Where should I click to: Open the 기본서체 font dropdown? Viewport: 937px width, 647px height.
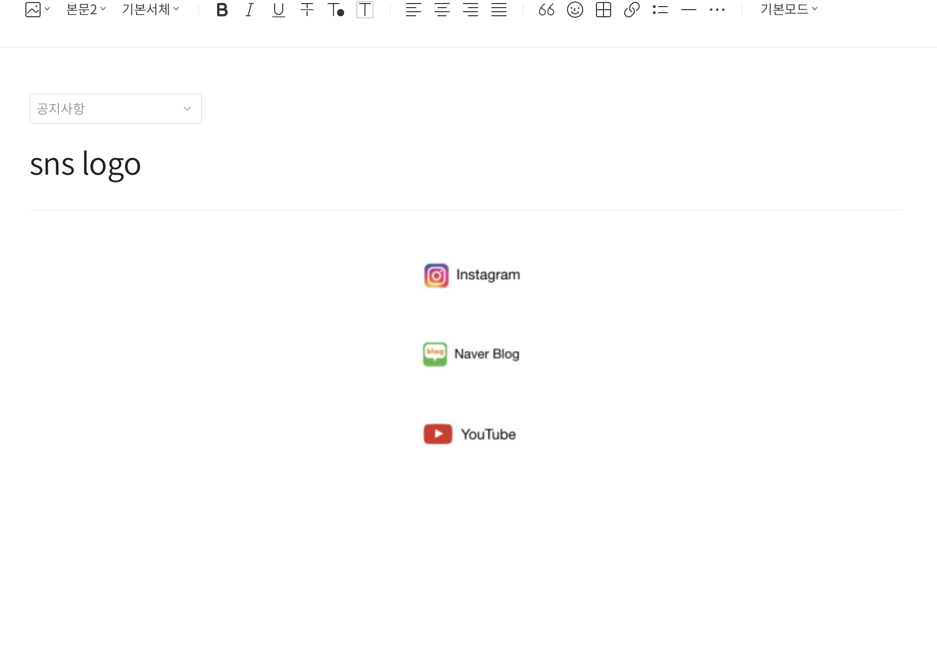[150, 9]
